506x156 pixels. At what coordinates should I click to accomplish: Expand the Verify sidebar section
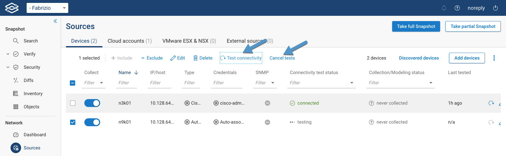pos(8,54)
